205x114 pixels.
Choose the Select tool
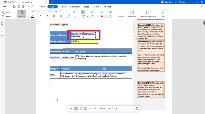[x=7, y=16]
